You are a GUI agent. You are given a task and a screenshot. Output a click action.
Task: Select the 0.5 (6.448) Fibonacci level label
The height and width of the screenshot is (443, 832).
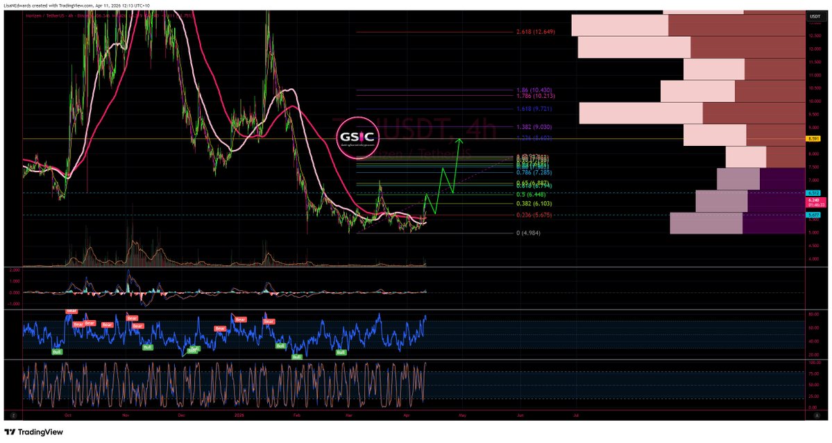[532, 194]
